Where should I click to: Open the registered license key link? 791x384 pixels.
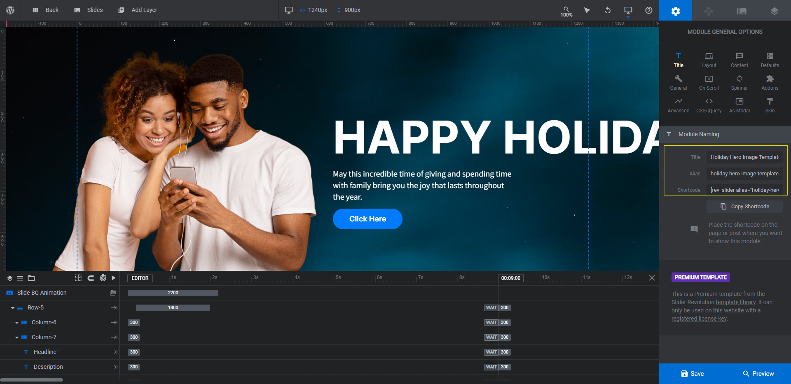click(x=699, y=319)
